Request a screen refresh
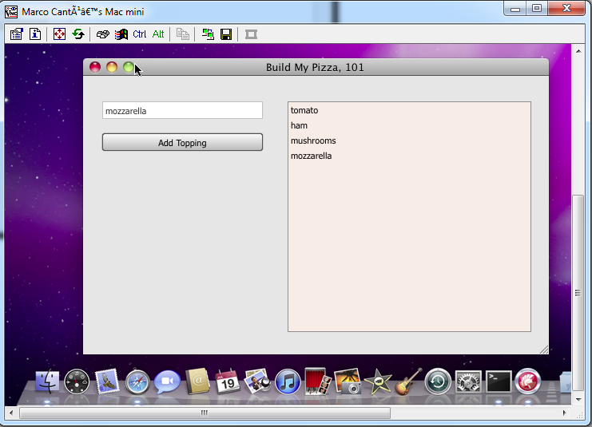The height and width of the screenshot is (427, 592). point(78,34)
